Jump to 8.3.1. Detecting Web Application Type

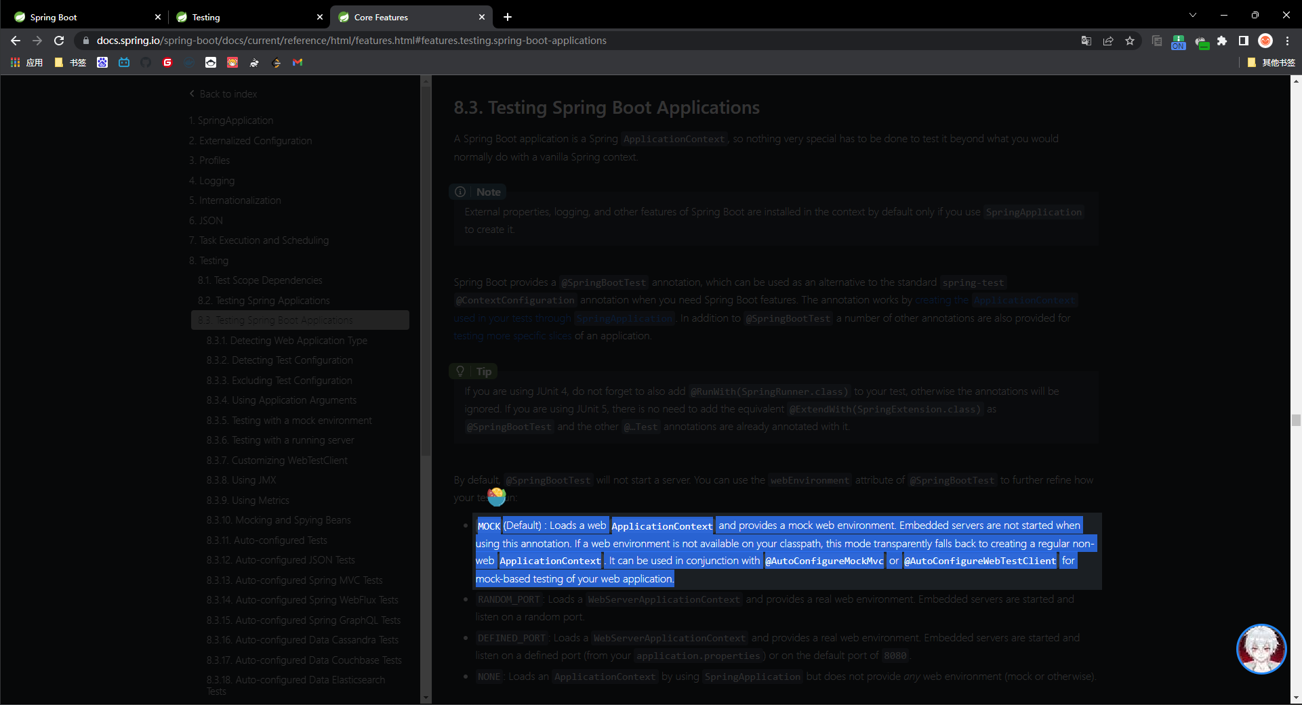tap(287, 341)
